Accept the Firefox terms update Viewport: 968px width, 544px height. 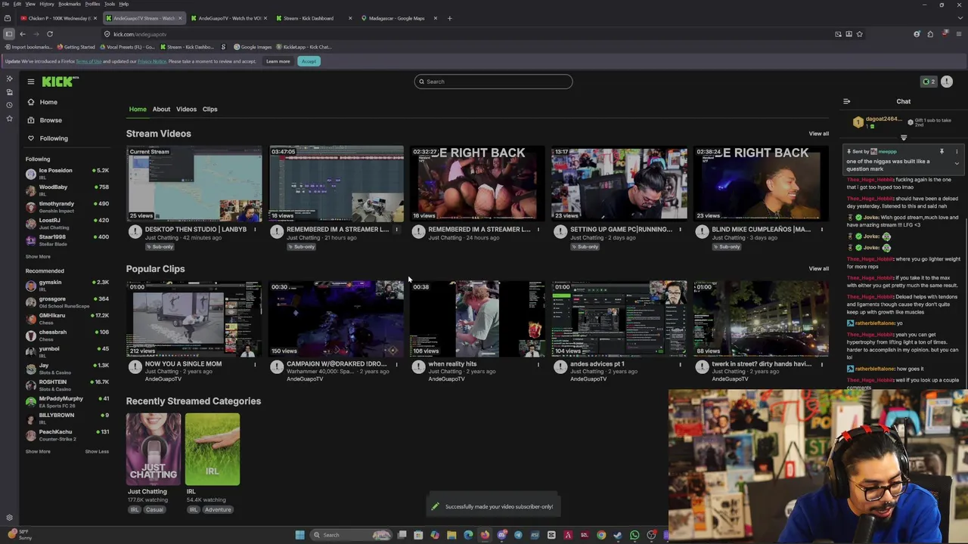[309, 61]
